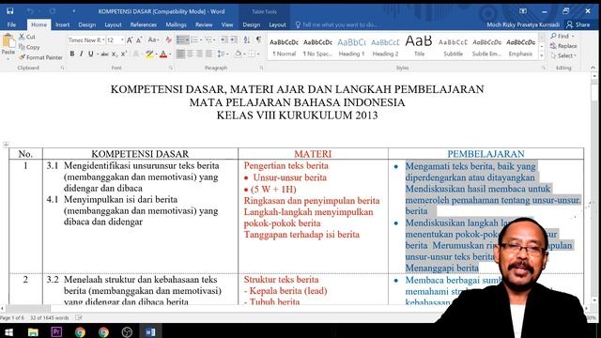The image size is (601, 338).
Task: Click the Select button in Editing
Action: point(563,56)
